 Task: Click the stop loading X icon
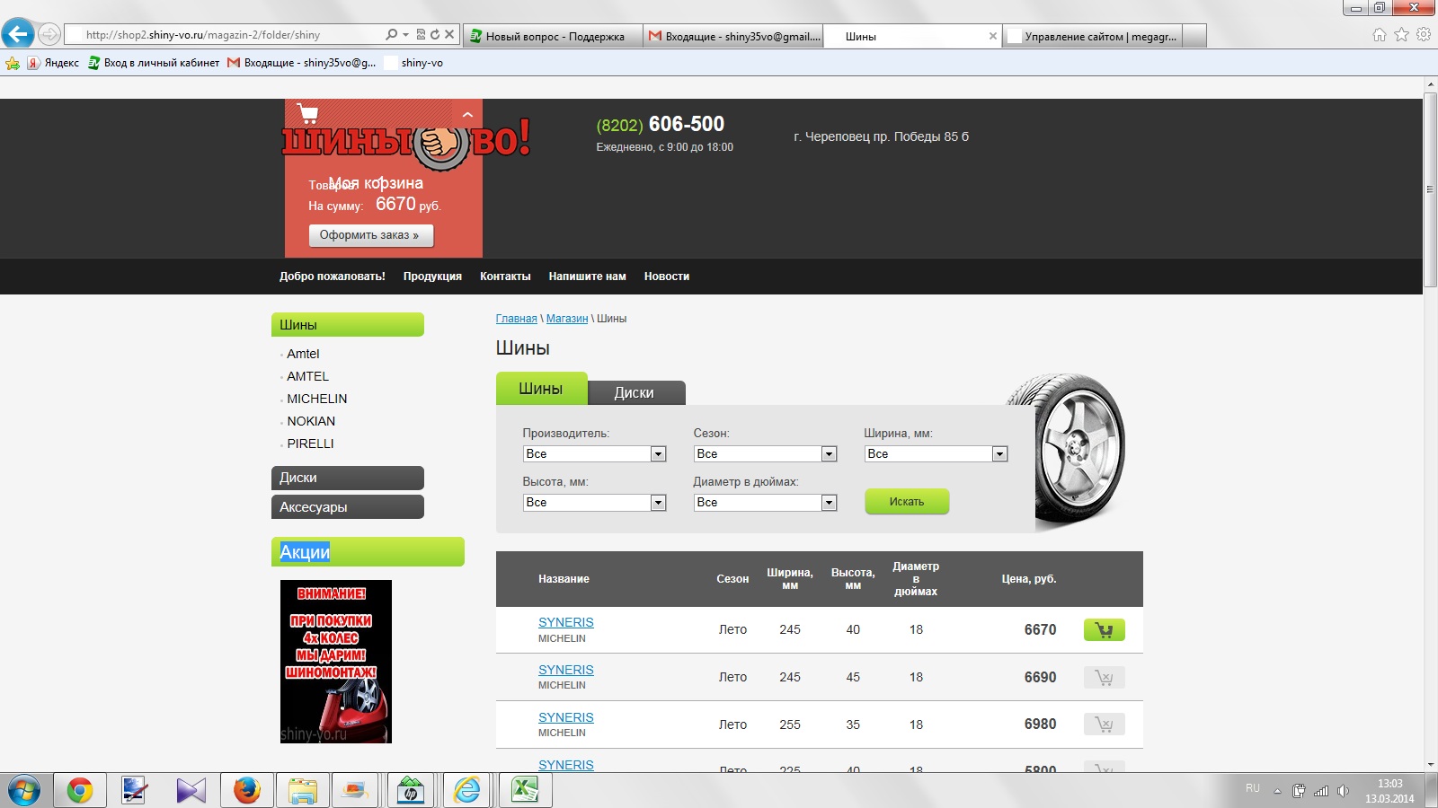coord(449,34)
